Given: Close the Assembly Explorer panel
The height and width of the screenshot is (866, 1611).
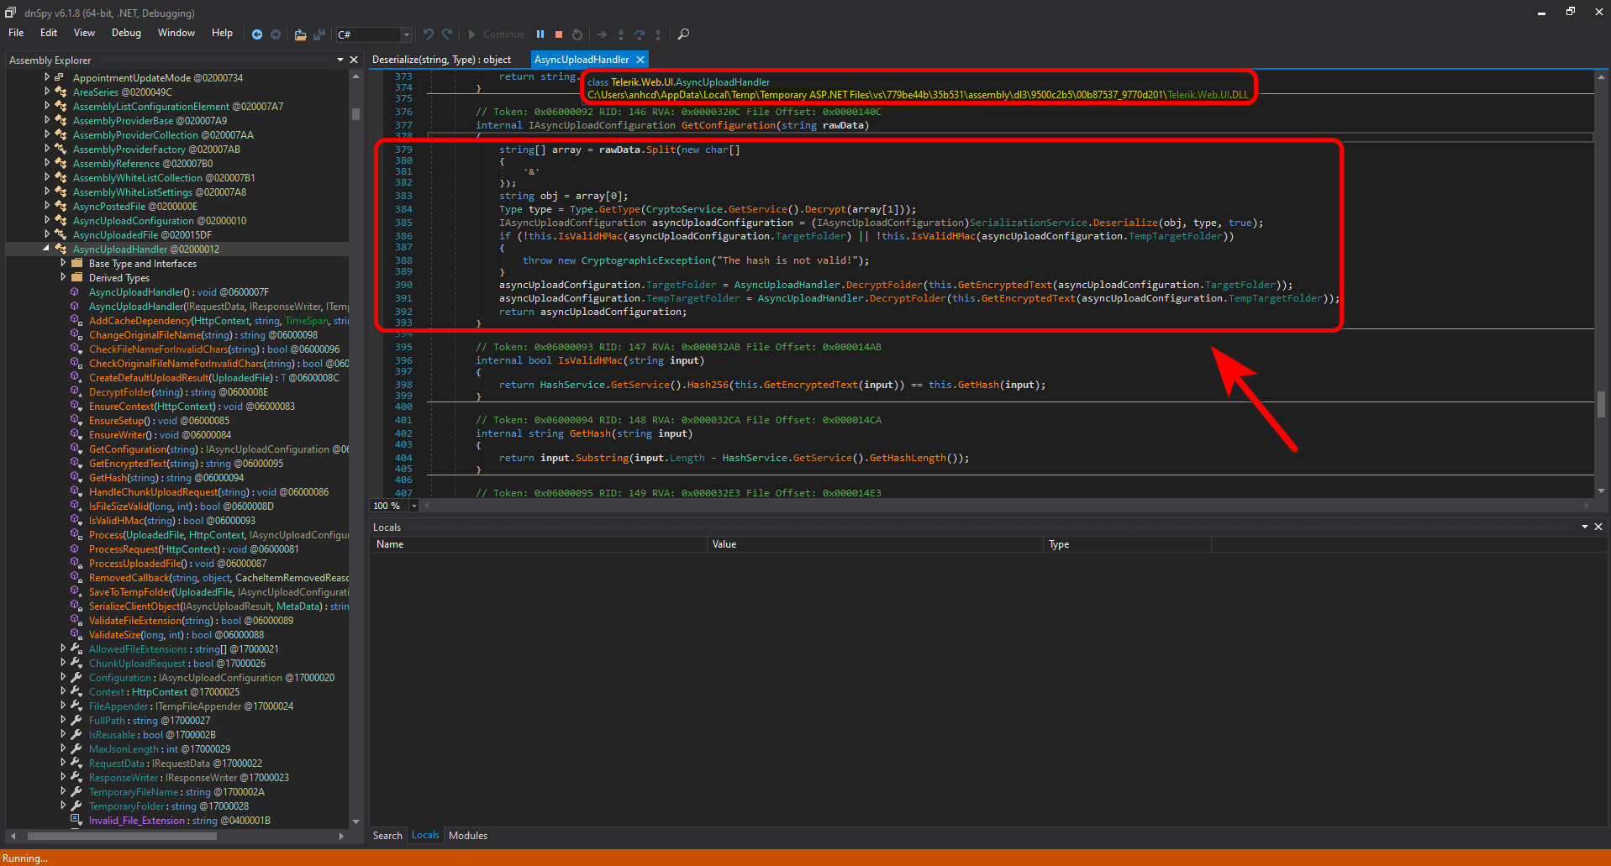Looking at the screenshot, I should point(354,60).
